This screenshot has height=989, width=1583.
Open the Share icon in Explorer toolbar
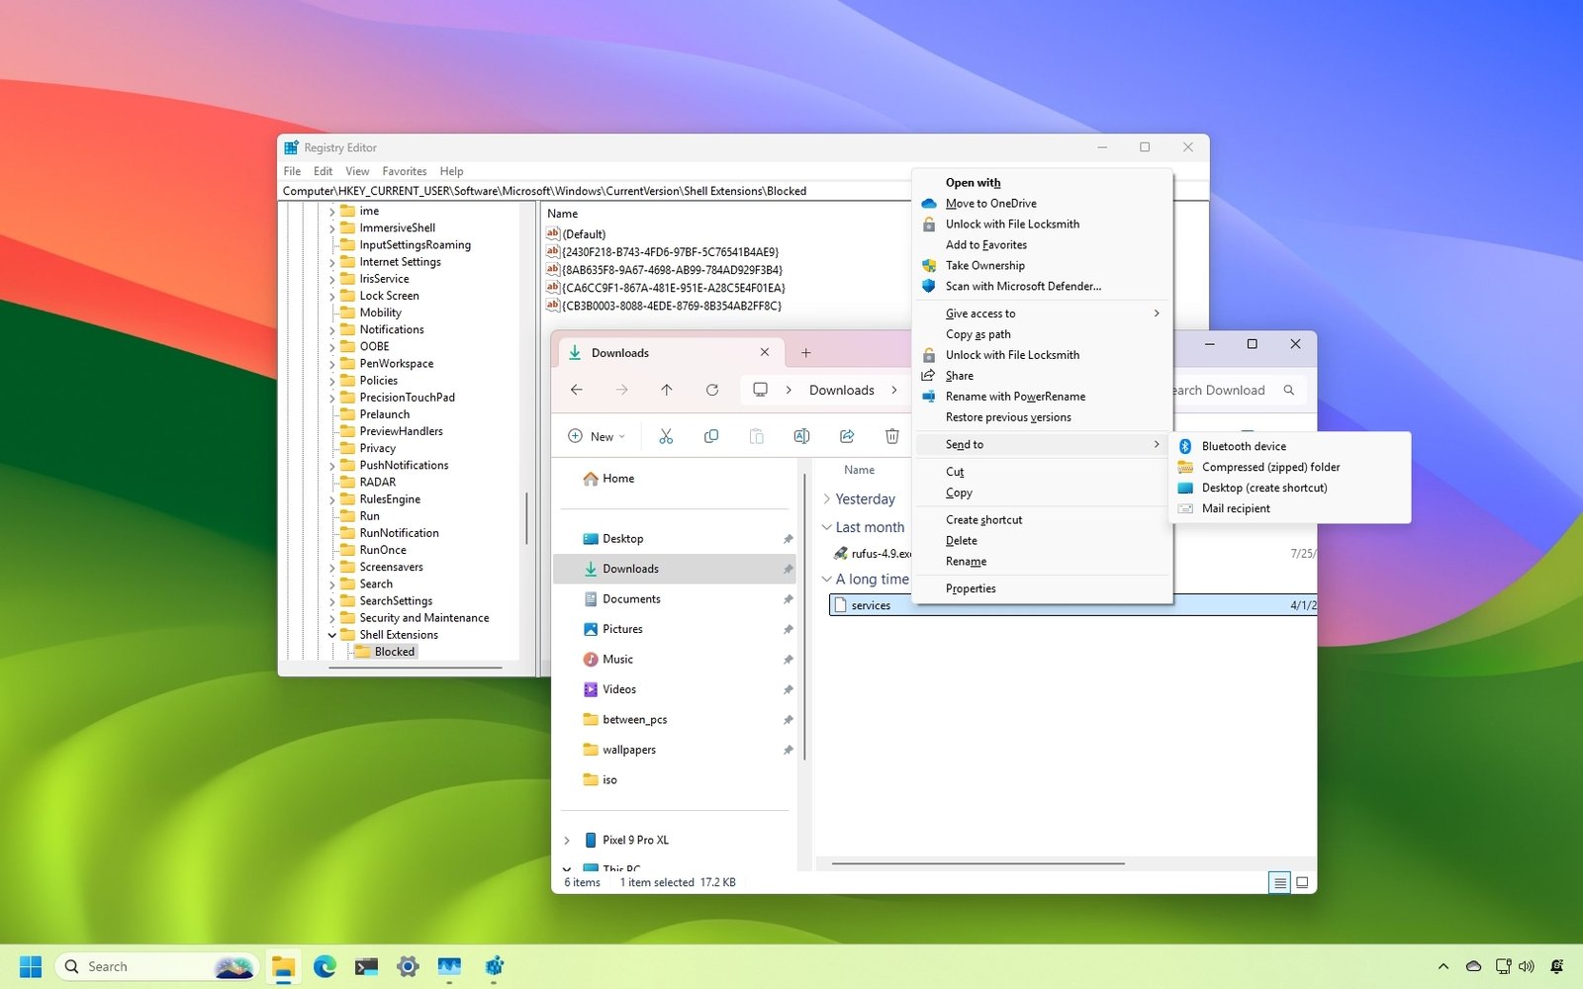point(847,436)
